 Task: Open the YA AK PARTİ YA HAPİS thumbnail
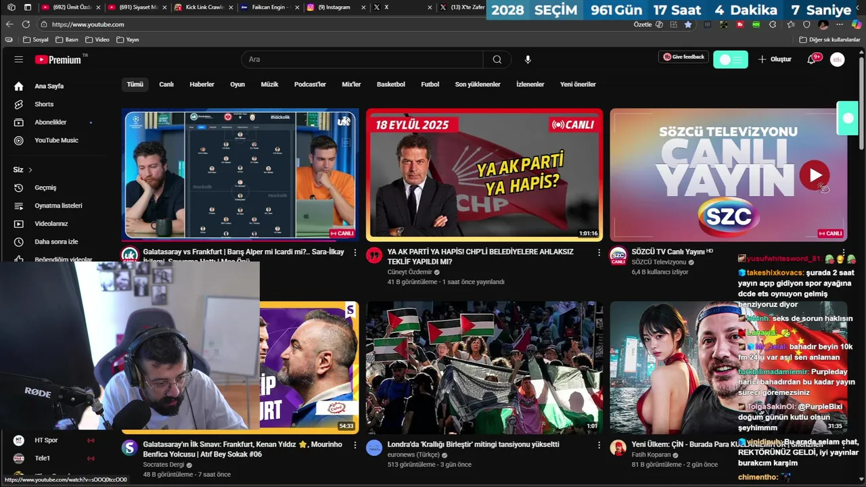pos(484,175)
